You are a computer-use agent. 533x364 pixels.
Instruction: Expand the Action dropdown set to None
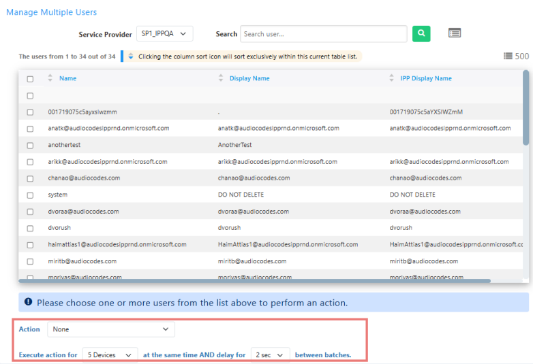pos(110,329)
